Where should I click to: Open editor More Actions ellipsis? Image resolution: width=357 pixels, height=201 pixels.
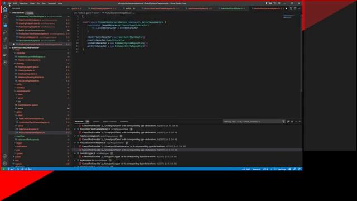(299, 8)
